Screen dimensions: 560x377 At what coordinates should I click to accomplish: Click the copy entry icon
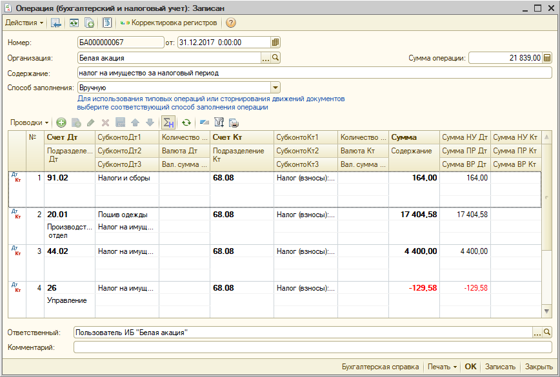click(x=76, y=122)
